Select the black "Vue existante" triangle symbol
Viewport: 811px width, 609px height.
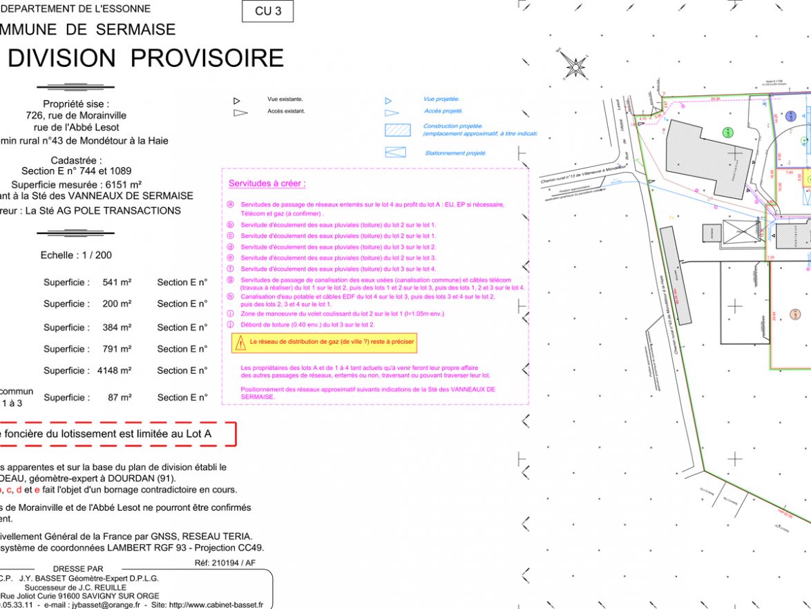(x=236, y=101)
